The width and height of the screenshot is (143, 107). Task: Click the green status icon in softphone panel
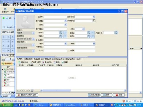pyautogui.click(x=3, y=18)
